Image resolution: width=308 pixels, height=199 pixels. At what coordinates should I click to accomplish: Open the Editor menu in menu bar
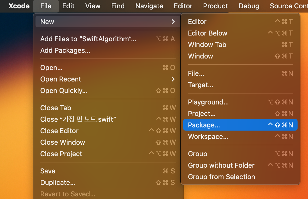coord(183,6)
